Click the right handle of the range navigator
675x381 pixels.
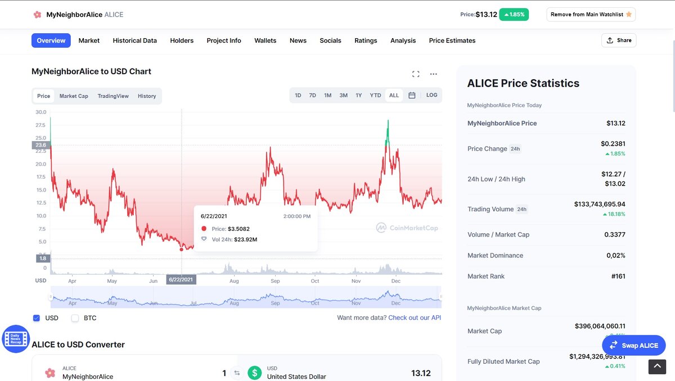[x=441, y=296]
